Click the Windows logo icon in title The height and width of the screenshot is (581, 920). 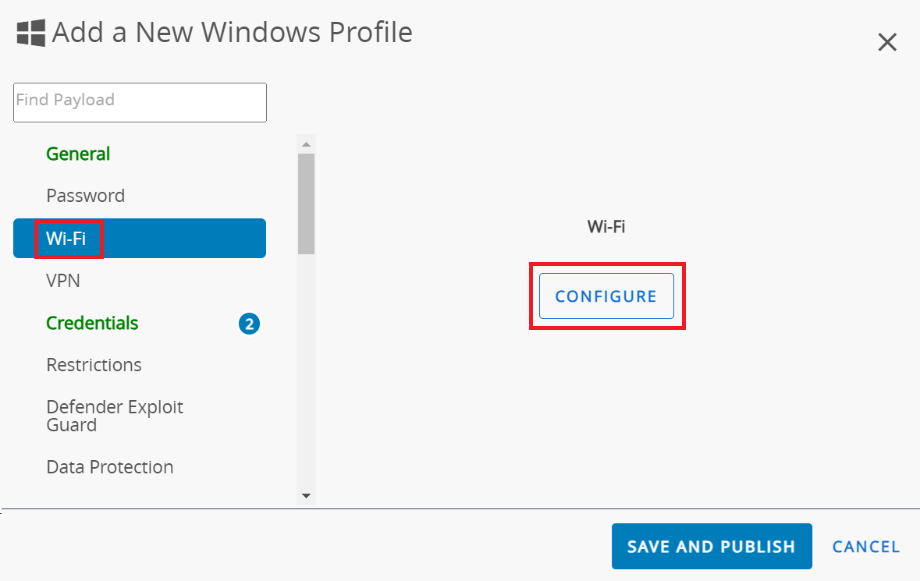(31, 33)
